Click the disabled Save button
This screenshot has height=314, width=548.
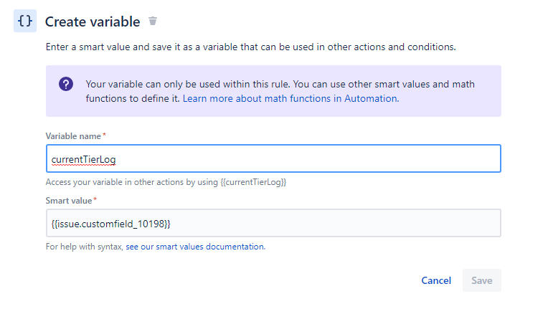point(481,280)
